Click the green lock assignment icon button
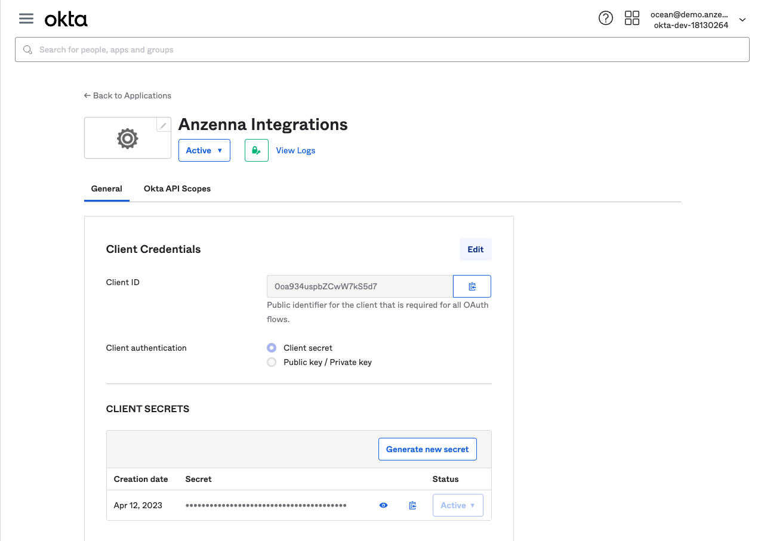This screenshot has width=764, height=541. (x=256, y=150)
